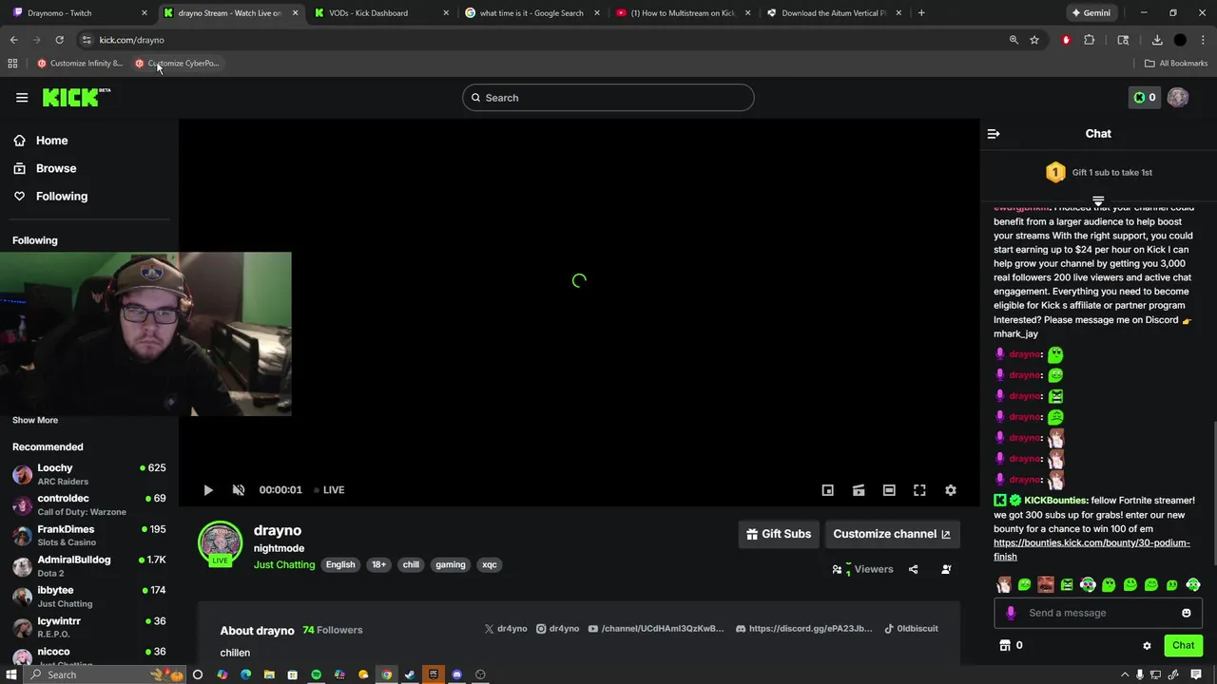
Task: Open X link dr4yno
Action: point(506,629)
